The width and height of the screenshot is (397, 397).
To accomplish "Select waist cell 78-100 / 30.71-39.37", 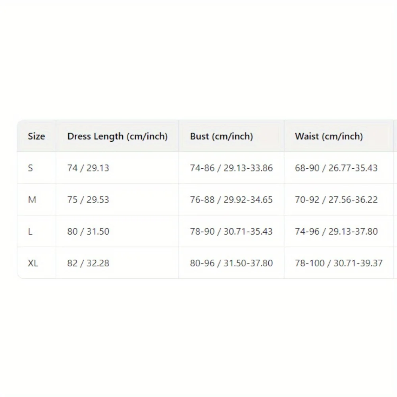I will [339, 263].
